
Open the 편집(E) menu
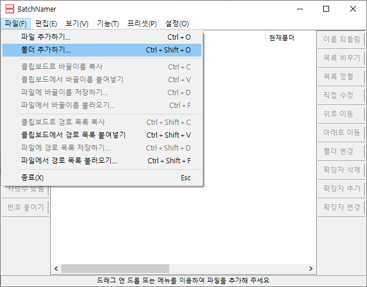(x=46, y=24)
